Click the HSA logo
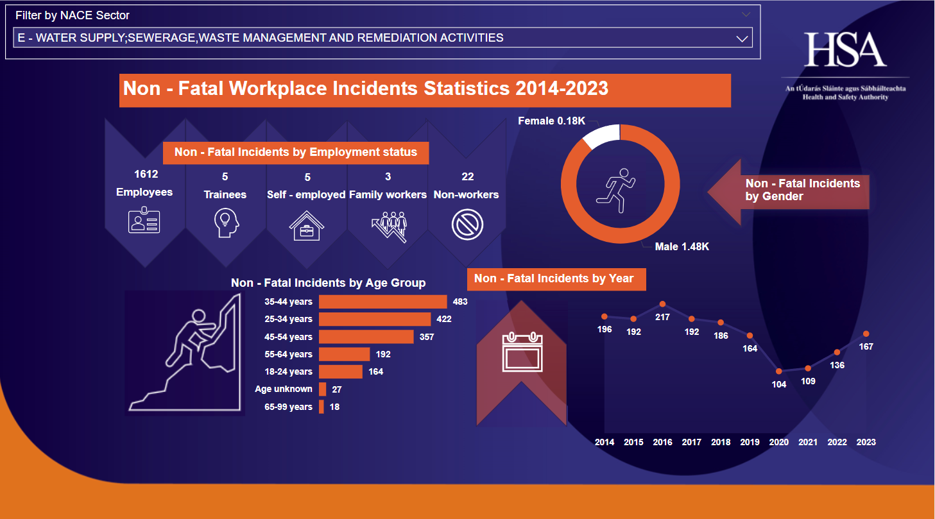 (x=845, y=50)
